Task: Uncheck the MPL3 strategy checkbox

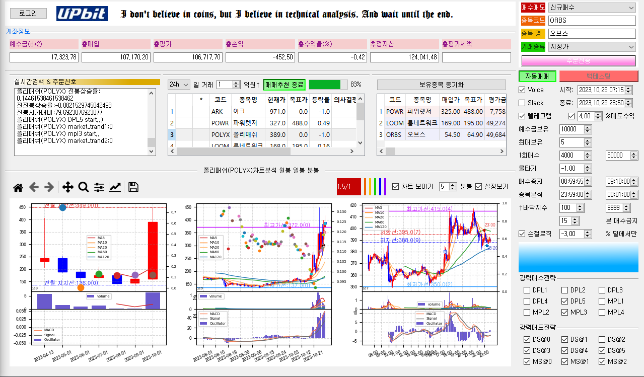Action: point(564,312)
